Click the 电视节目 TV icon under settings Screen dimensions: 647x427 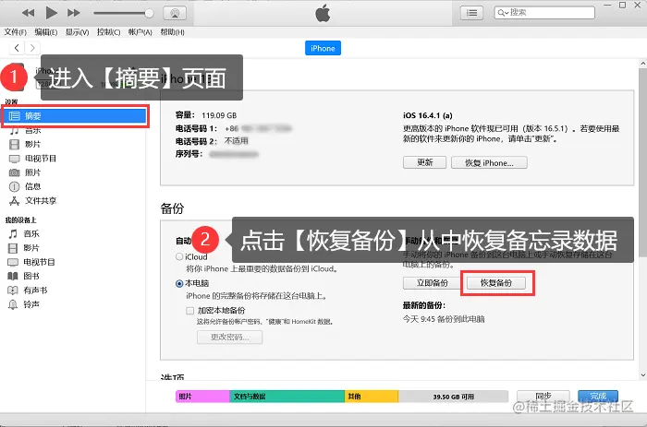click(15, 159)
